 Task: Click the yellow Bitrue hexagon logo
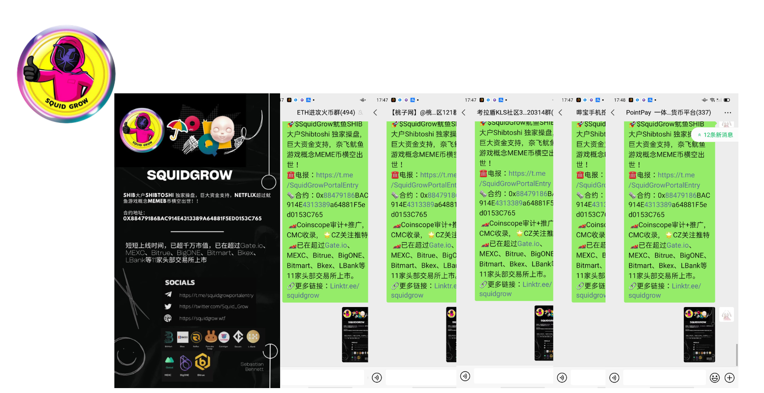202,363
